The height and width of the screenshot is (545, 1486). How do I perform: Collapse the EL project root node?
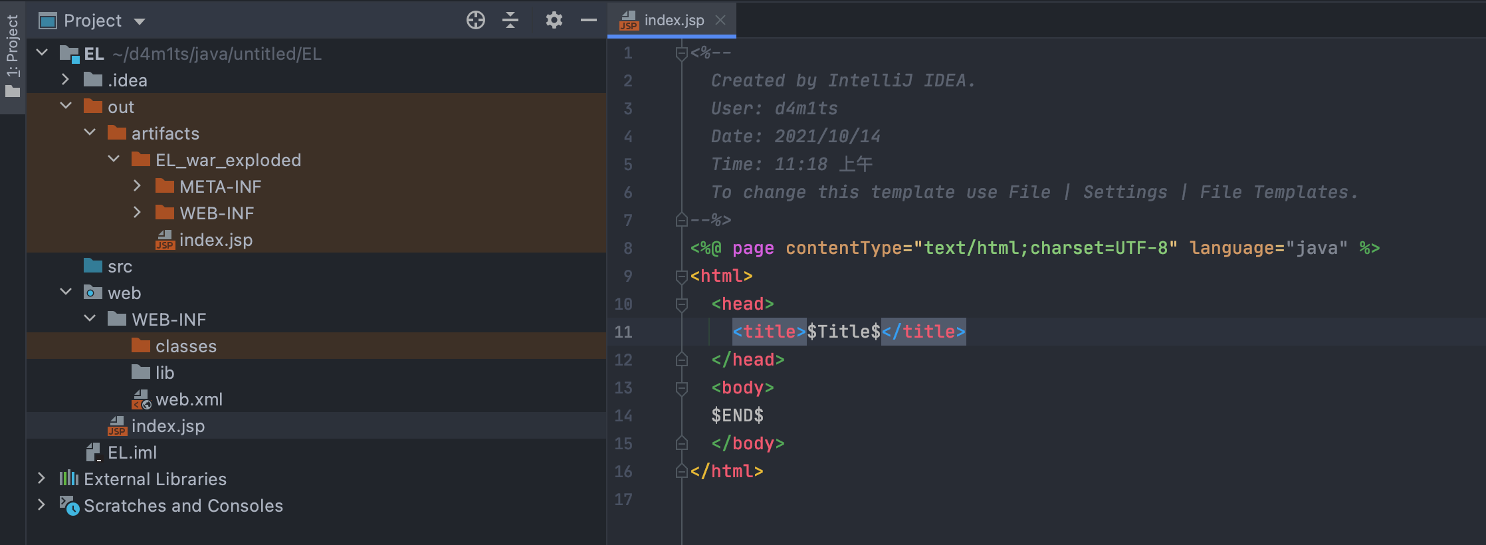[x=42, y=53]
